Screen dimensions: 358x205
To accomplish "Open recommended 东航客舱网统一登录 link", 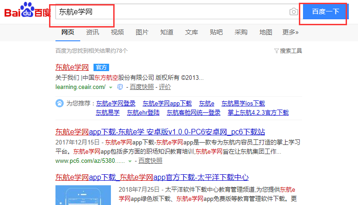I will 193,113.
